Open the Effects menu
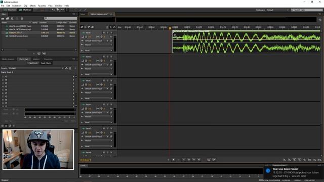This screenshot has width=324, height=182. (32, 6)
